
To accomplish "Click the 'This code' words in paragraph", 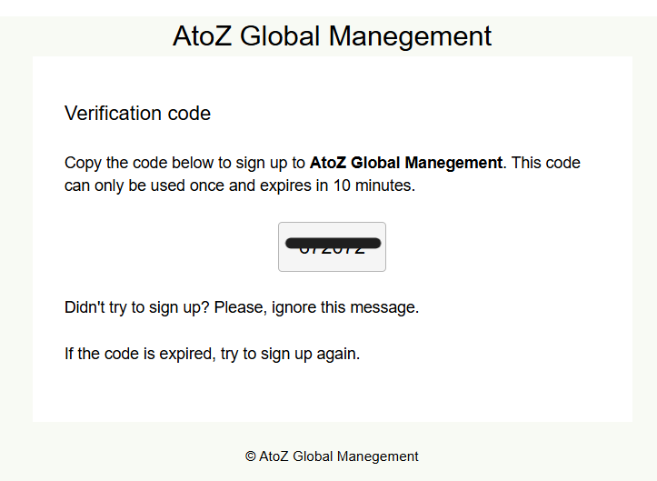I will (x=545, y=163).
